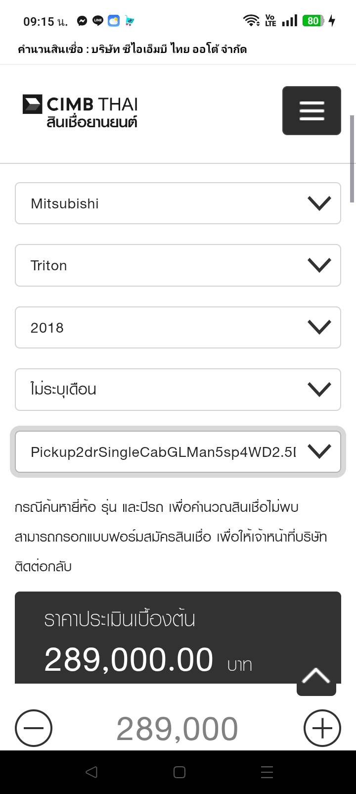Open the Mitsubishi brand dropdown

click(x=178, y=203)
